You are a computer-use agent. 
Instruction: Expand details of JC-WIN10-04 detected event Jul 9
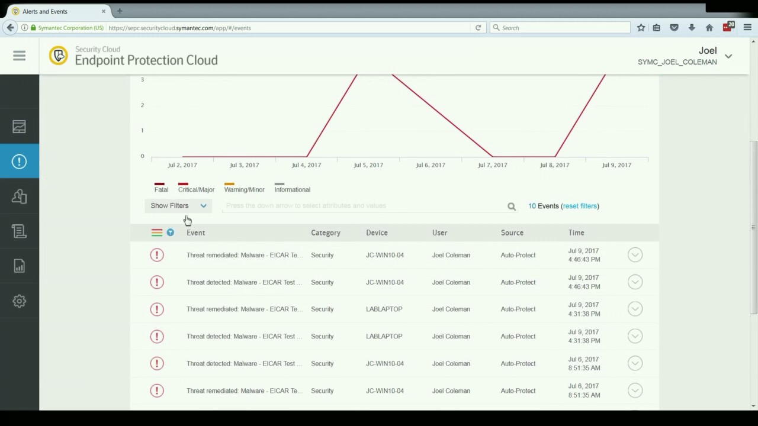click(635, 282)
